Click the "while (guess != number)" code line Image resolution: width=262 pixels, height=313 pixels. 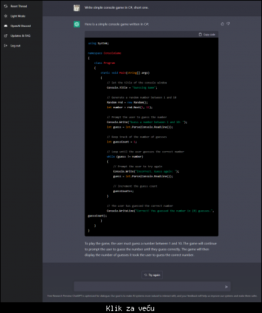pos(125,156)
